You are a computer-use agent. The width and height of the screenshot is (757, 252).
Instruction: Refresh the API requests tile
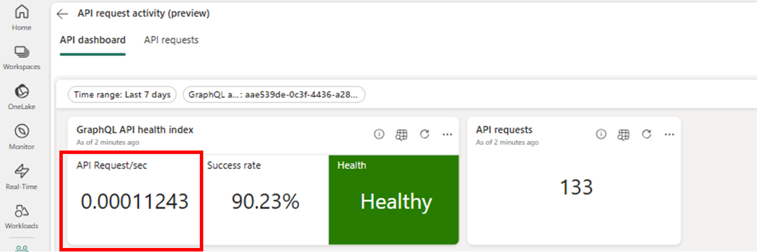click(x=646, y=134)
